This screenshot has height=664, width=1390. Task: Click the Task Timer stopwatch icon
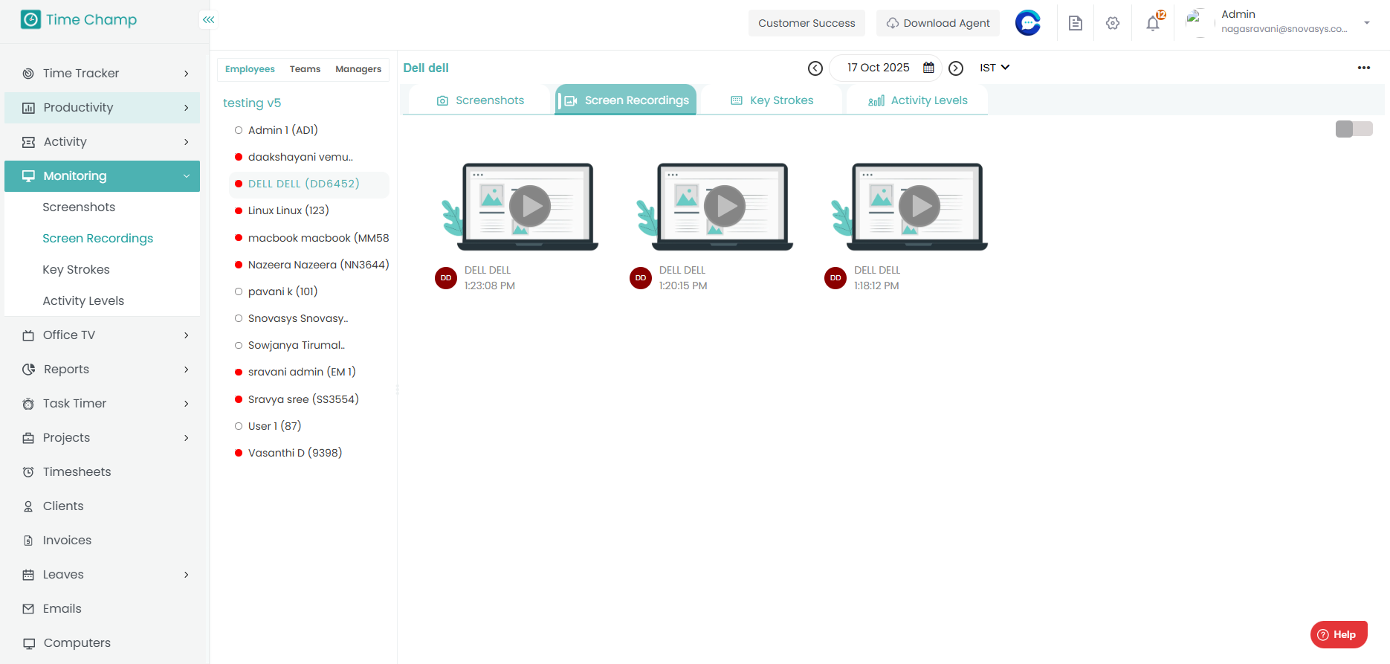pyautogui.click(x=28, y=404)
